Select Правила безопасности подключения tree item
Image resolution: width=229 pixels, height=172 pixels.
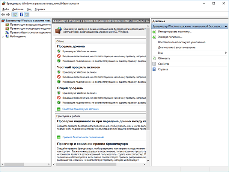tap(30, 32)
